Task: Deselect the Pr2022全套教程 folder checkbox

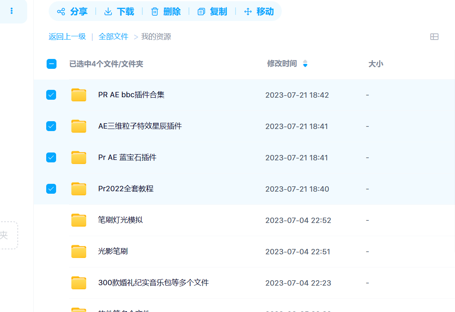Action: coord(51,189)
